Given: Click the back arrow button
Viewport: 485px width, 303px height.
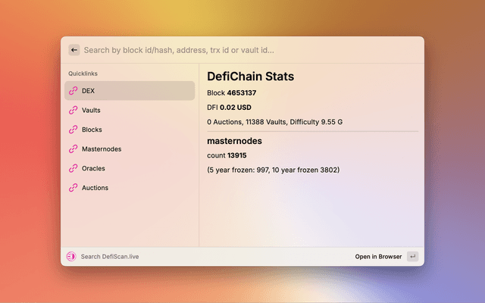Looking at the screenshot, I should pos(74,50).
